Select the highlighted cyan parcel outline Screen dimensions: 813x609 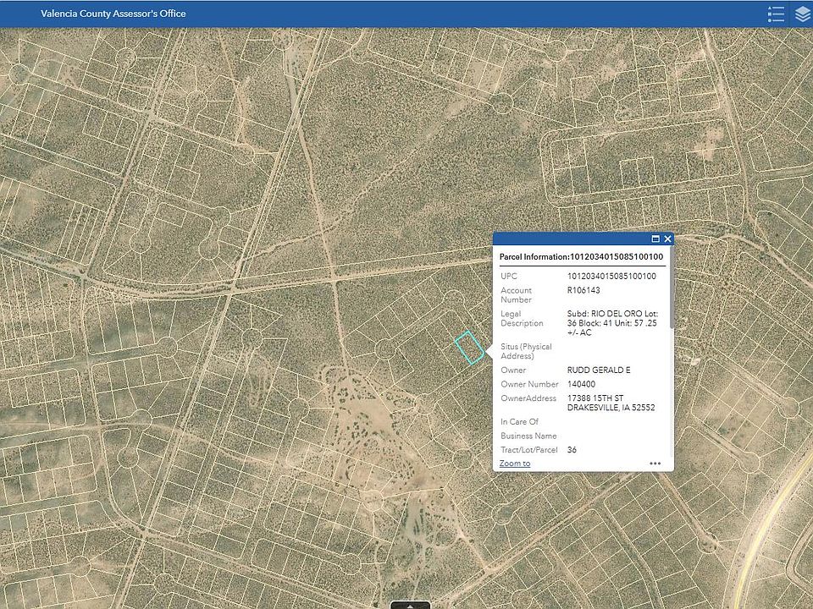pyautogui.click(x=469, y=348)
